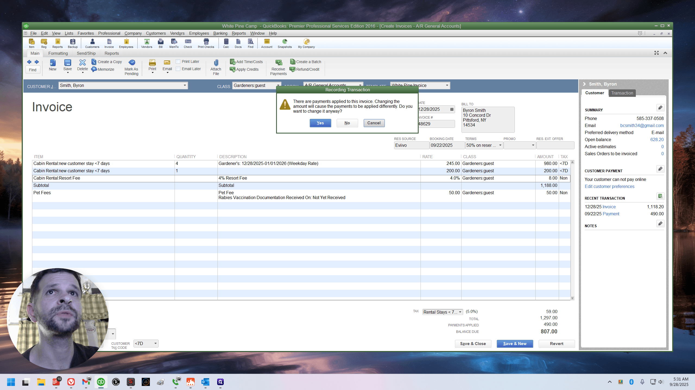Image resolution: width=695 pixels, height=390 pixels.
Task: Edit the Summary section pencil icon
Action: tap(661, 108)
